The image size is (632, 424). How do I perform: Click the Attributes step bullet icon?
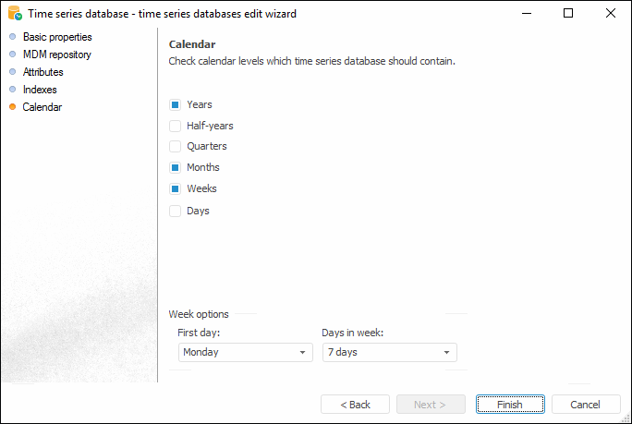(12, 72)
